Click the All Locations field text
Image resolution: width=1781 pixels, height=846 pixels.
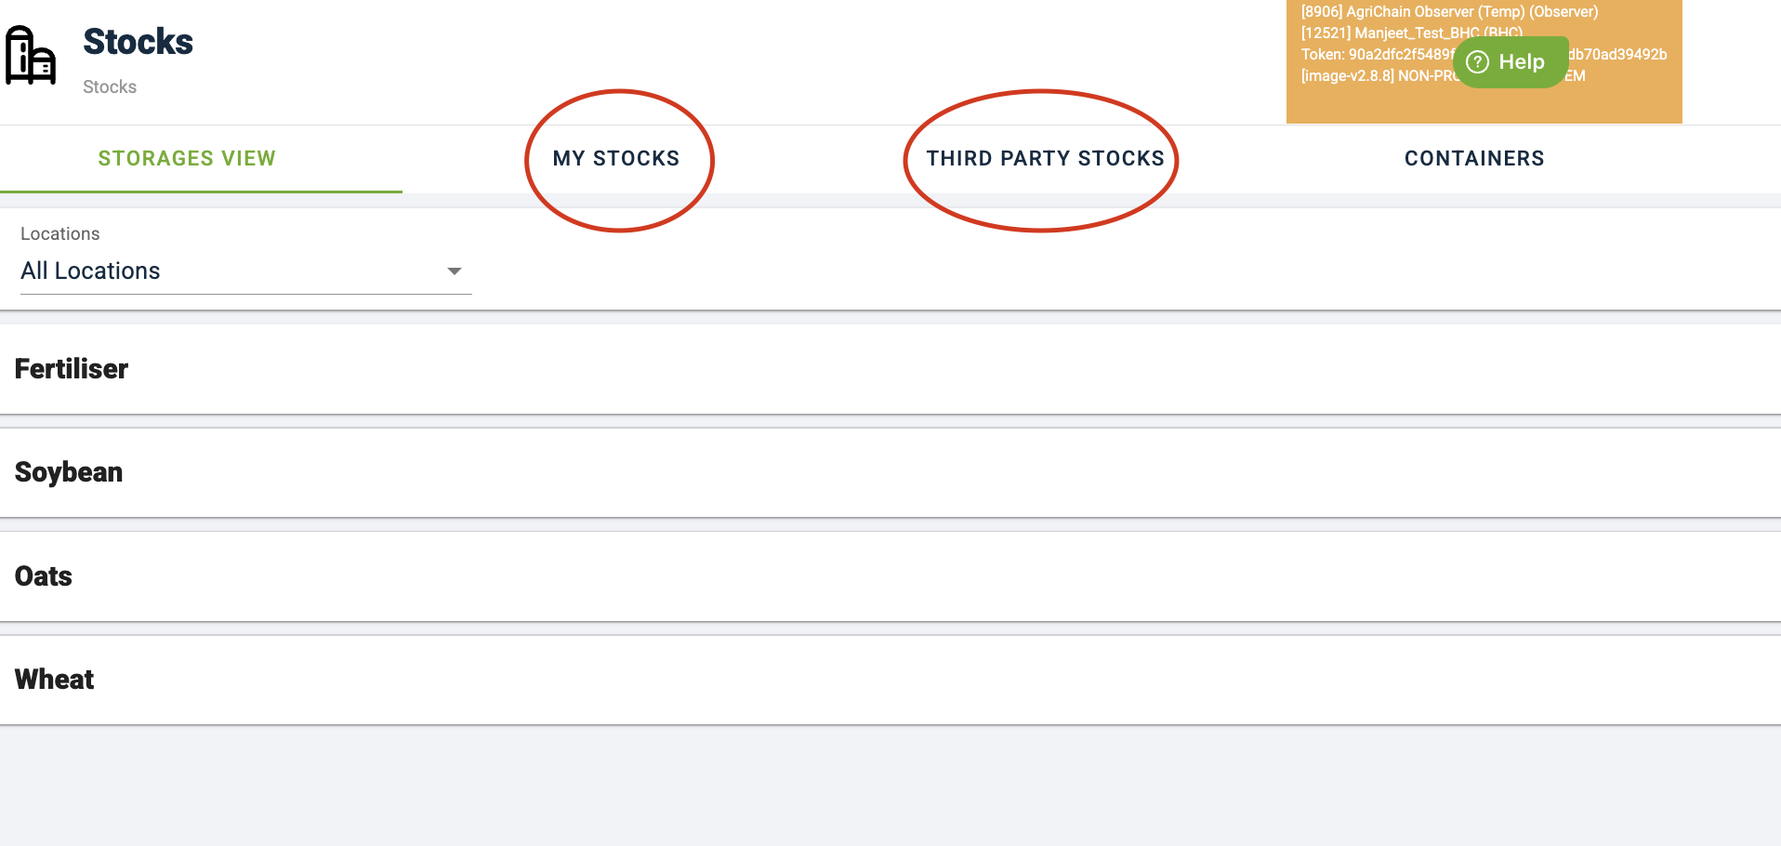click(90, 271)
